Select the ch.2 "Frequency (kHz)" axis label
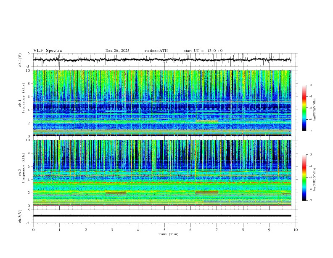 pyautogui.click(x=24, y=167)
